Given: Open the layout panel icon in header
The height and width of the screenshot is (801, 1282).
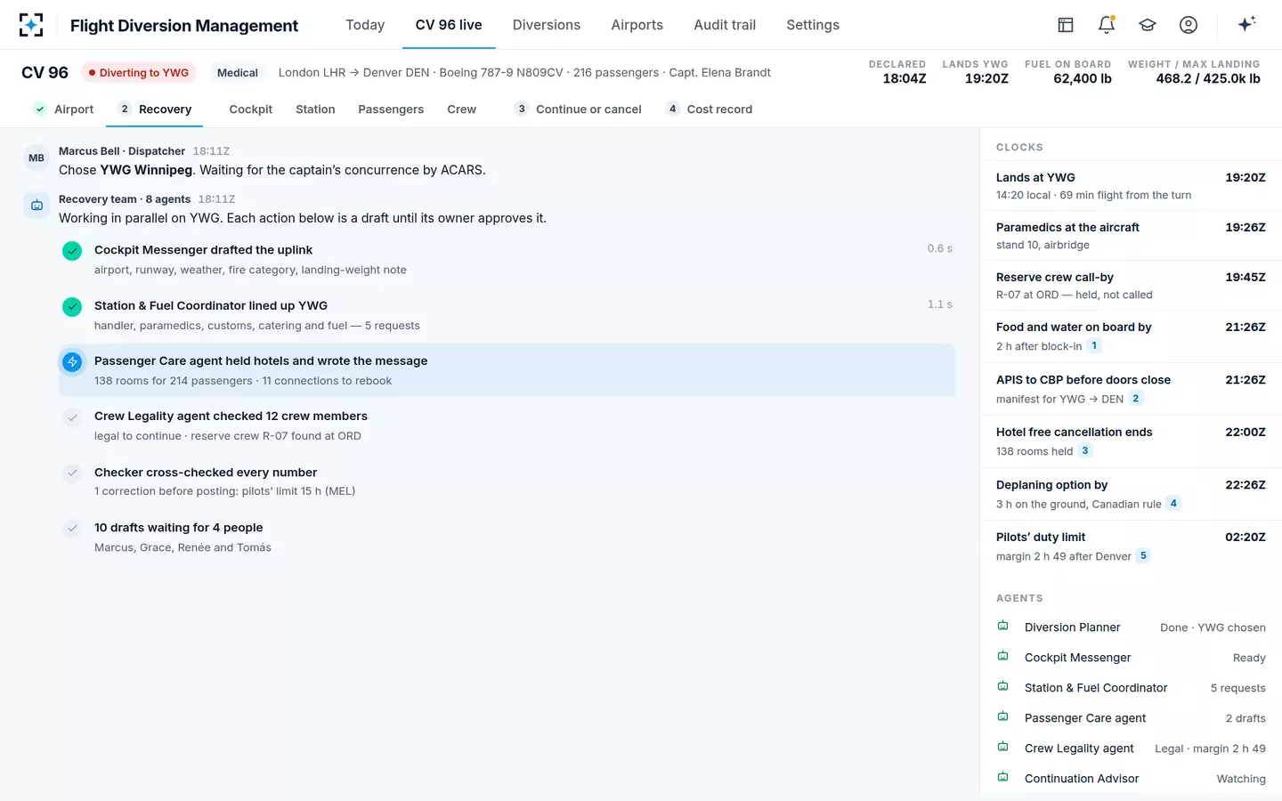Looking at the screenshot, I should click(1066, 25).
